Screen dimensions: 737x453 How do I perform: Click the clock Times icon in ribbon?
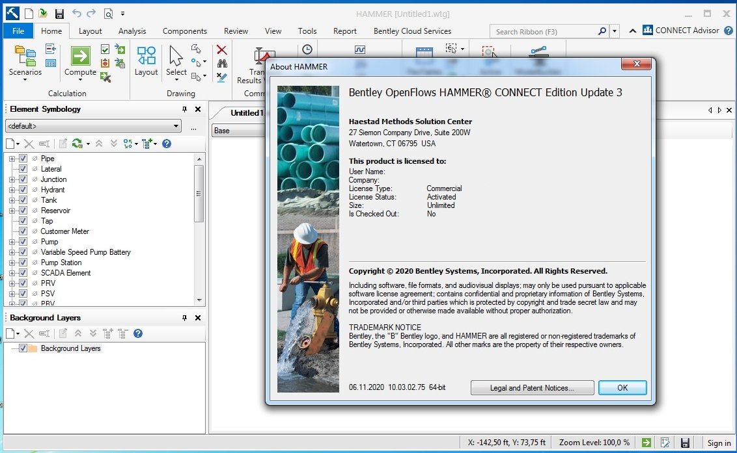[x=307, y=49]
